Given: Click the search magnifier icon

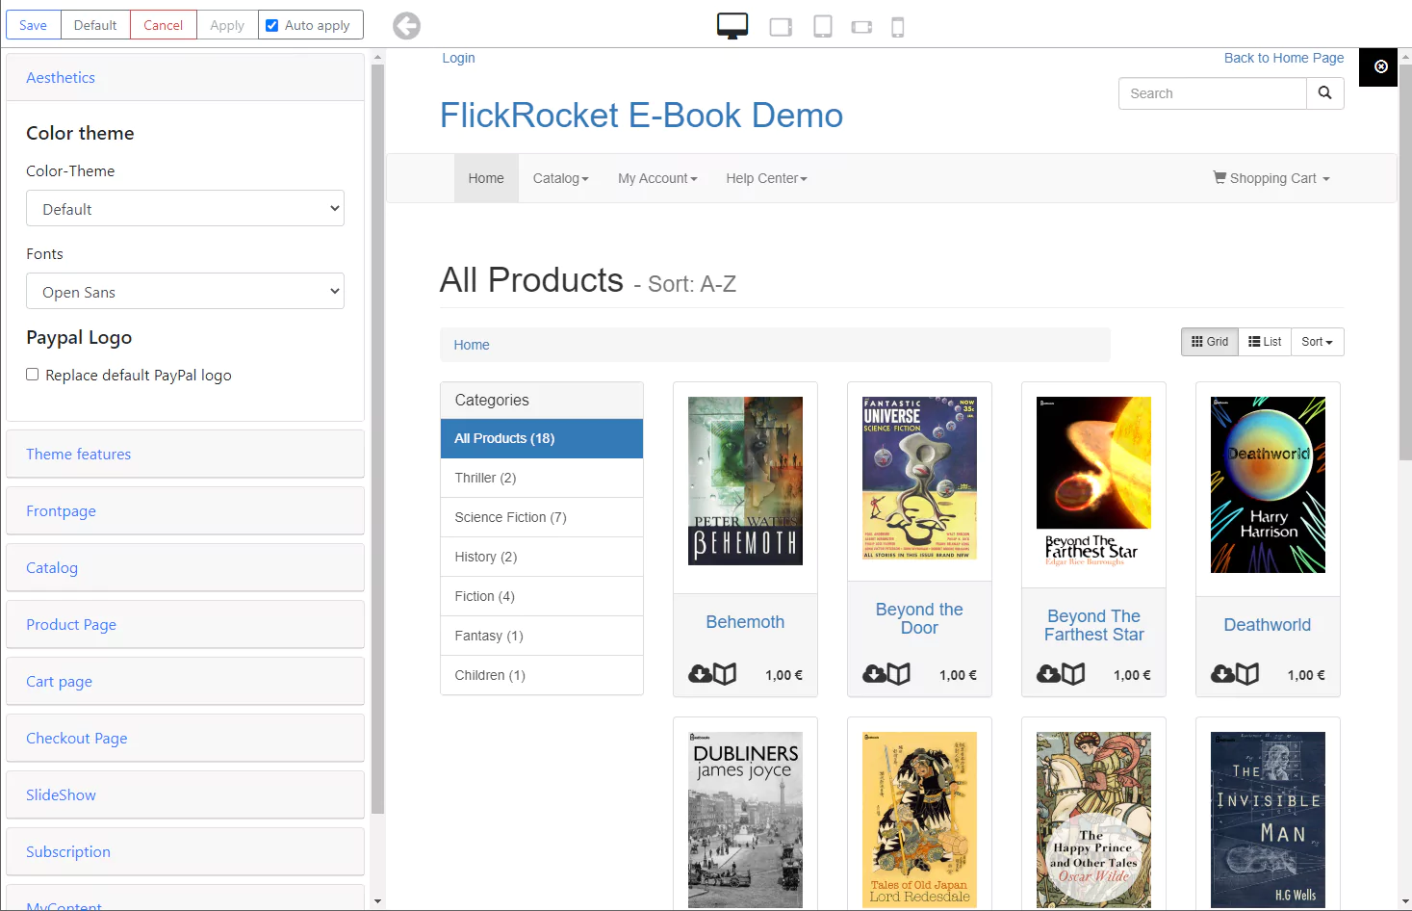Looking at the screenshot, I should 1324,93.
